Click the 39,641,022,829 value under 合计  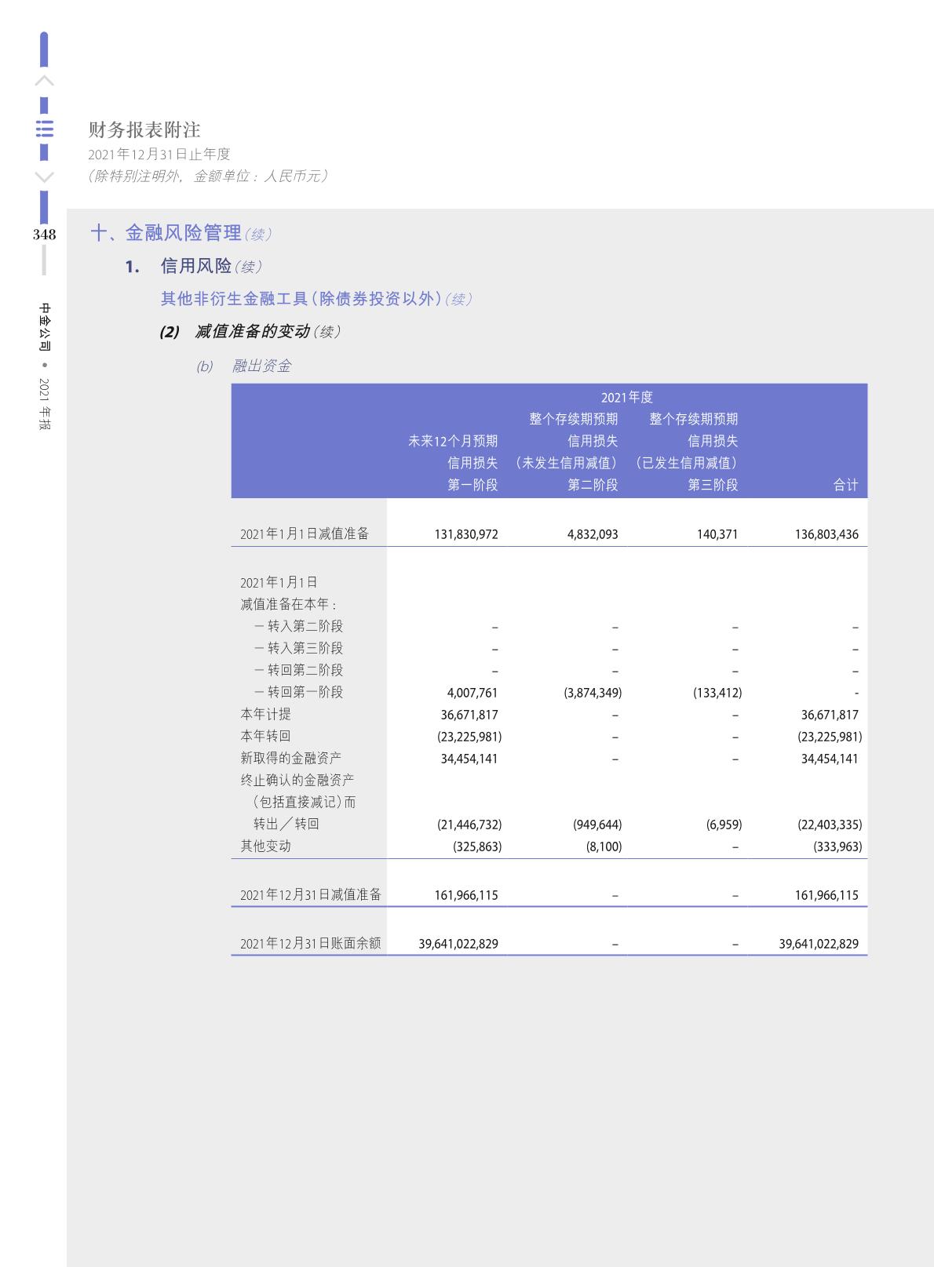tap(819, 944)
